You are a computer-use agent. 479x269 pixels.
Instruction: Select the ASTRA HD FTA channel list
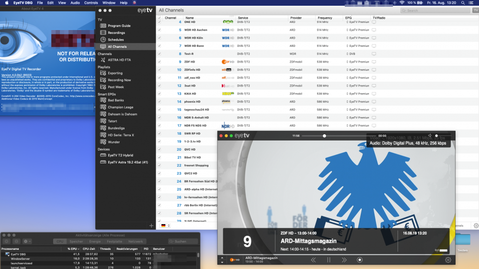119,60
